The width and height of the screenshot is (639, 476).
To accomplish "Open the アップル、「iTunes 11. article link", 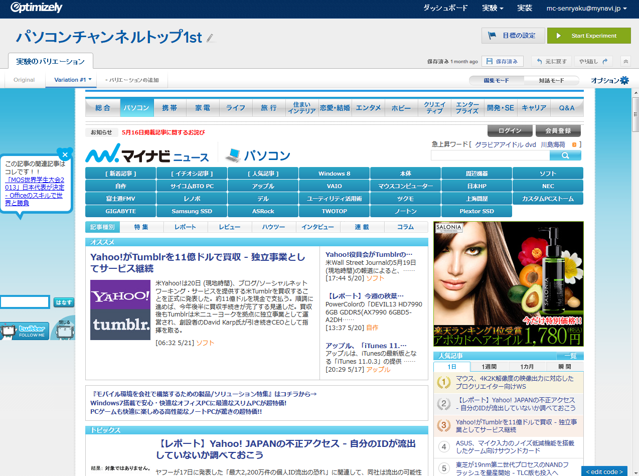I will pos(366,346).
